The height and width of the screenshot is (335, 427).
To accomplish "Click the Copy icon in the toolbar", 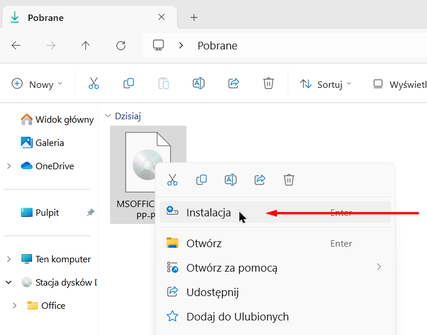I will pyautogui.click(x=129, y=83).
